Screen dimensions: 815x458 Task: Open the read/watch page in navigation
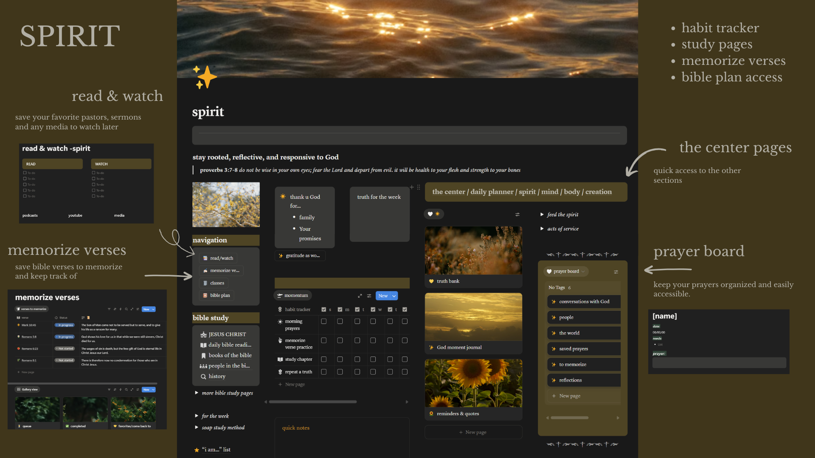(x=221, y=258)
